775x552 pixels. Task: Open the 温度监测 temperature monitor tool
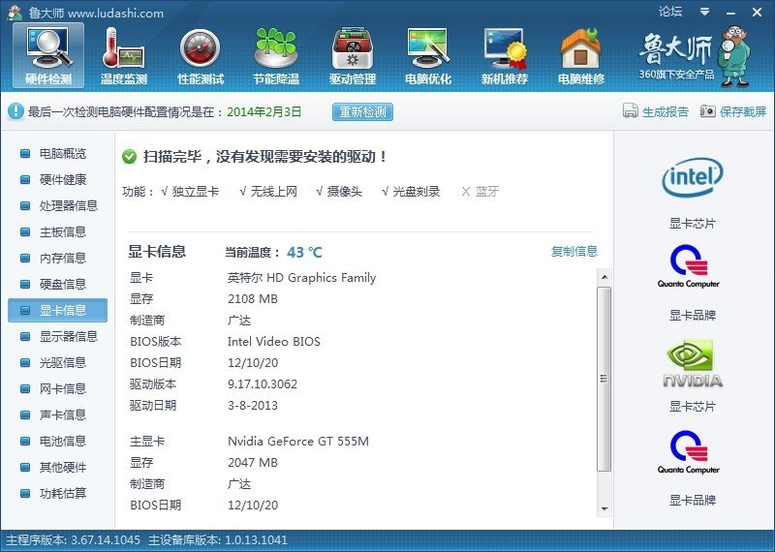(x=124, y=55)
